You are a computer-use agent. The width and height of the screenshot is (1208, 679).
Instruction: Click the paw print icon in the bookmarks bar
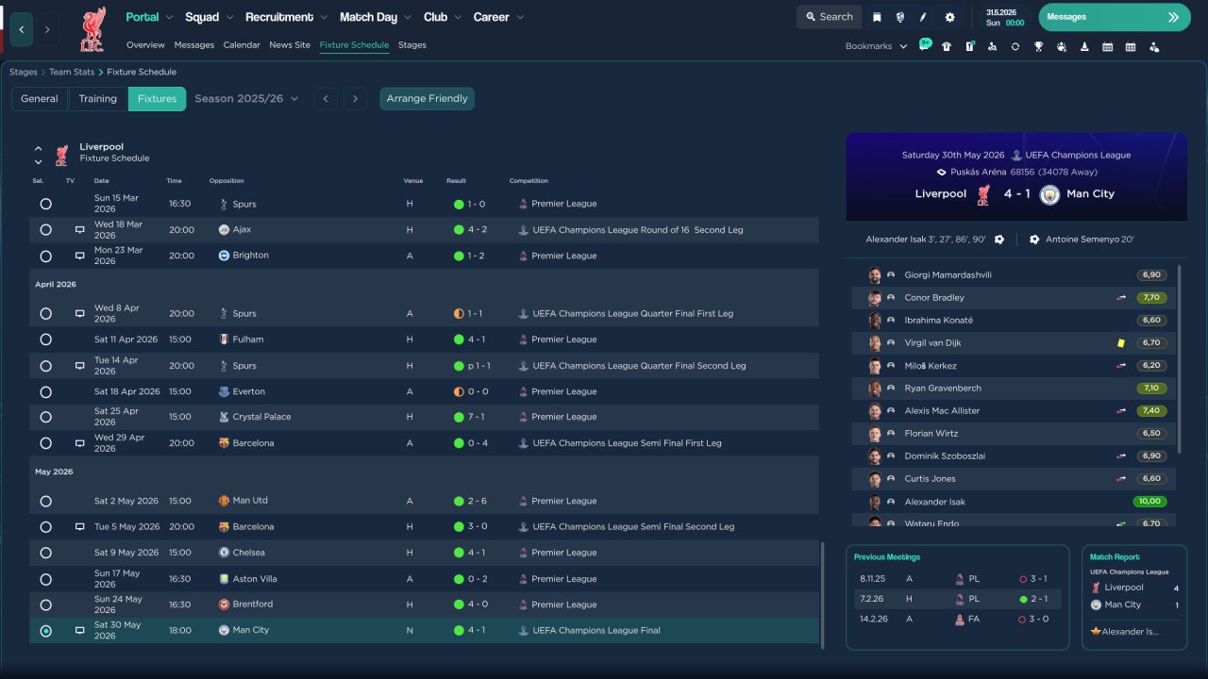point(1062,46)
